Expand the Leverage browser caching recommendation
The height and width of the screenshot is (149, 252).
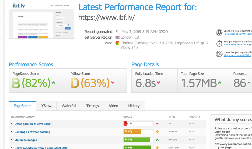[12, 132]
